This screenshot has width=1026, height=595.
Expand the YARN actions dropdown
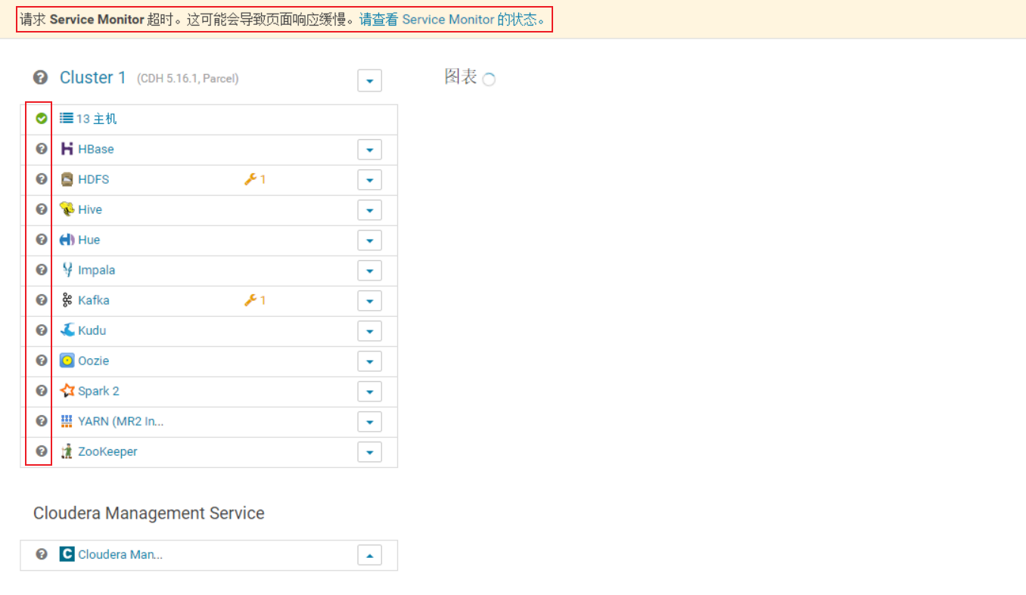369,422
